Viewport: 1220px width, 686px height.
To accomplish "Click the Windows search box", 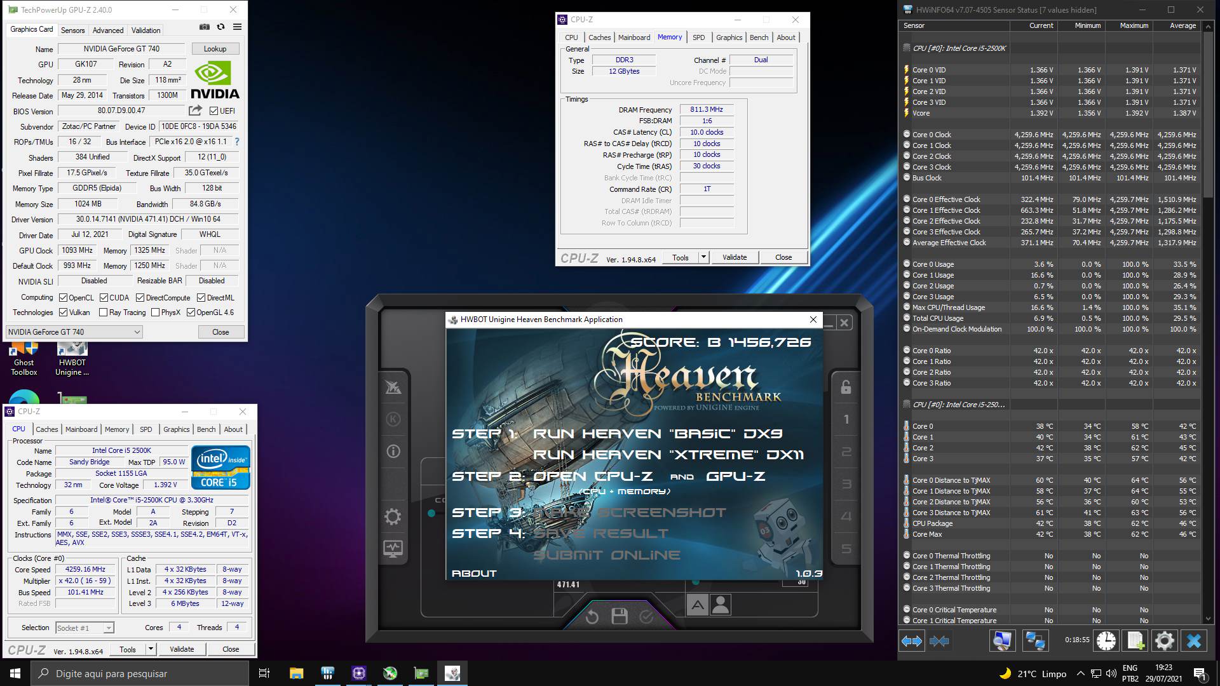I will pyautogui.click(x=140, y=673).
